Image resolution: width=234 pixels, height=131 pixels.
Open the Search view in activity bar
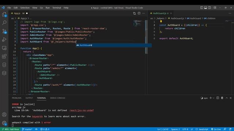click(4, 23)
